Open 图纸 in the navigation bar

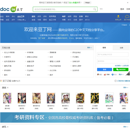45,20
